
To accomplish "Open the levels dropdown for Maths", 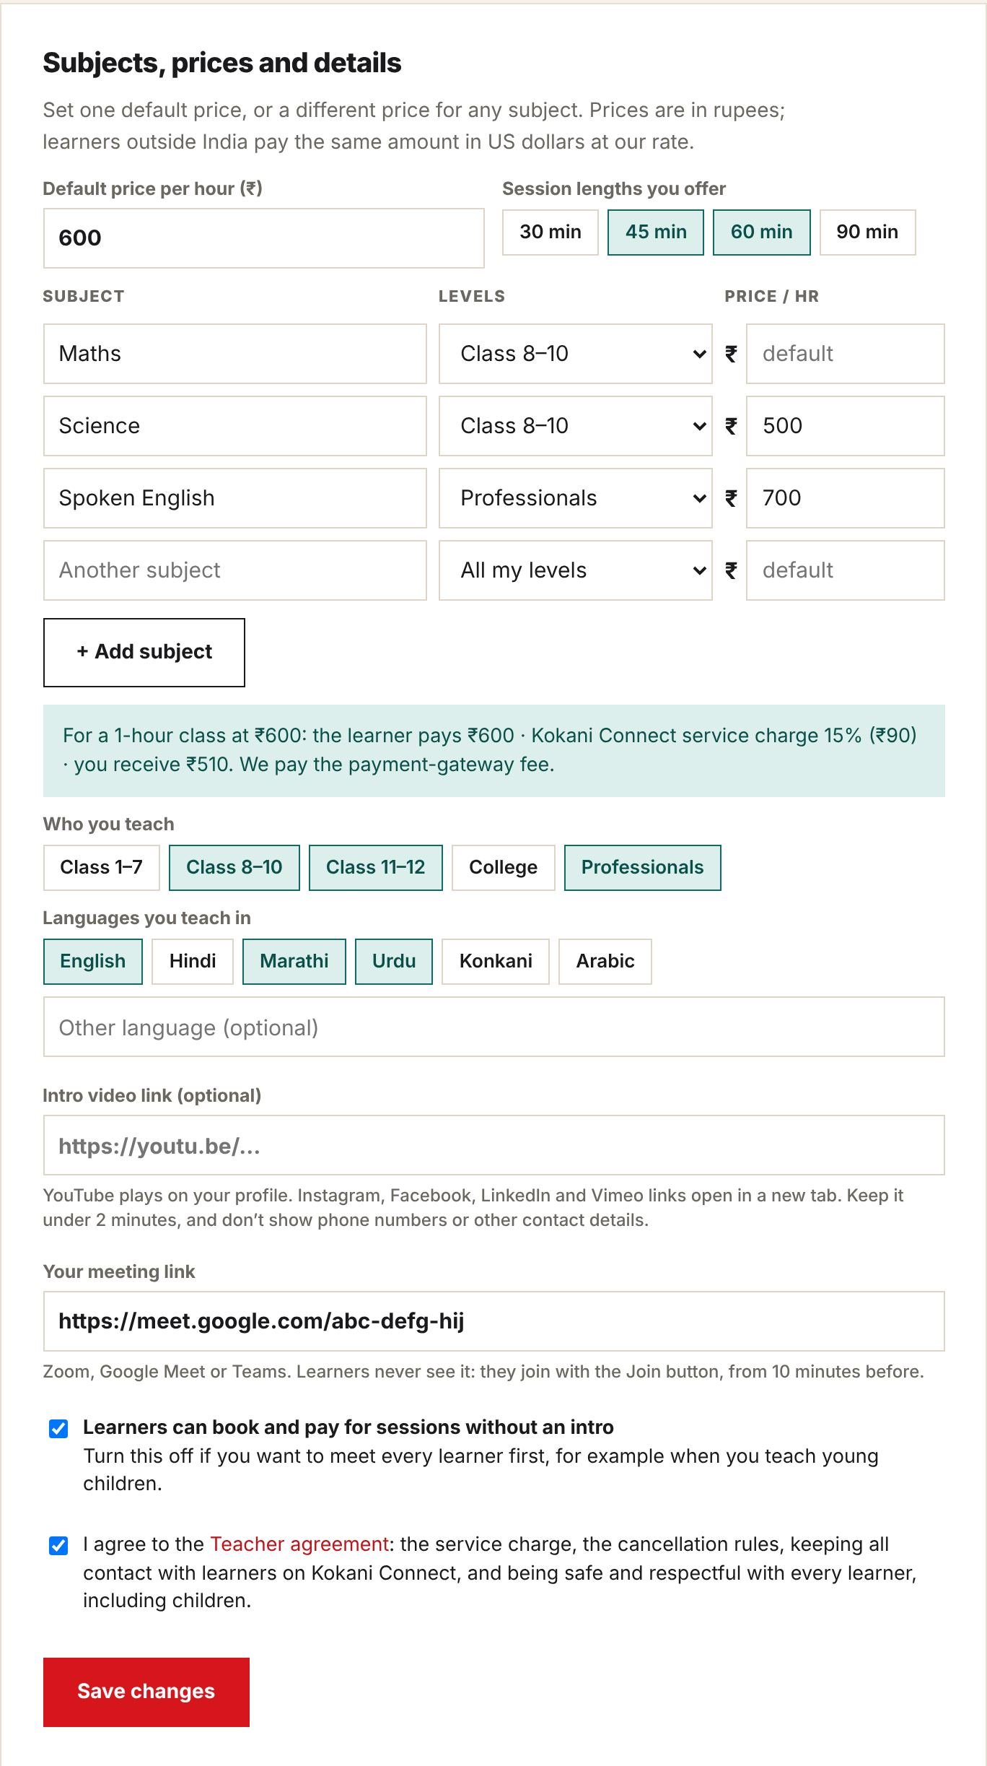I will click(x=575, y=354).
